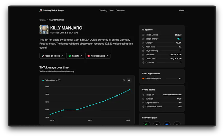224x137 pixels.
Task: Click the Original sound waveform icon
Action: pos(143,103)
